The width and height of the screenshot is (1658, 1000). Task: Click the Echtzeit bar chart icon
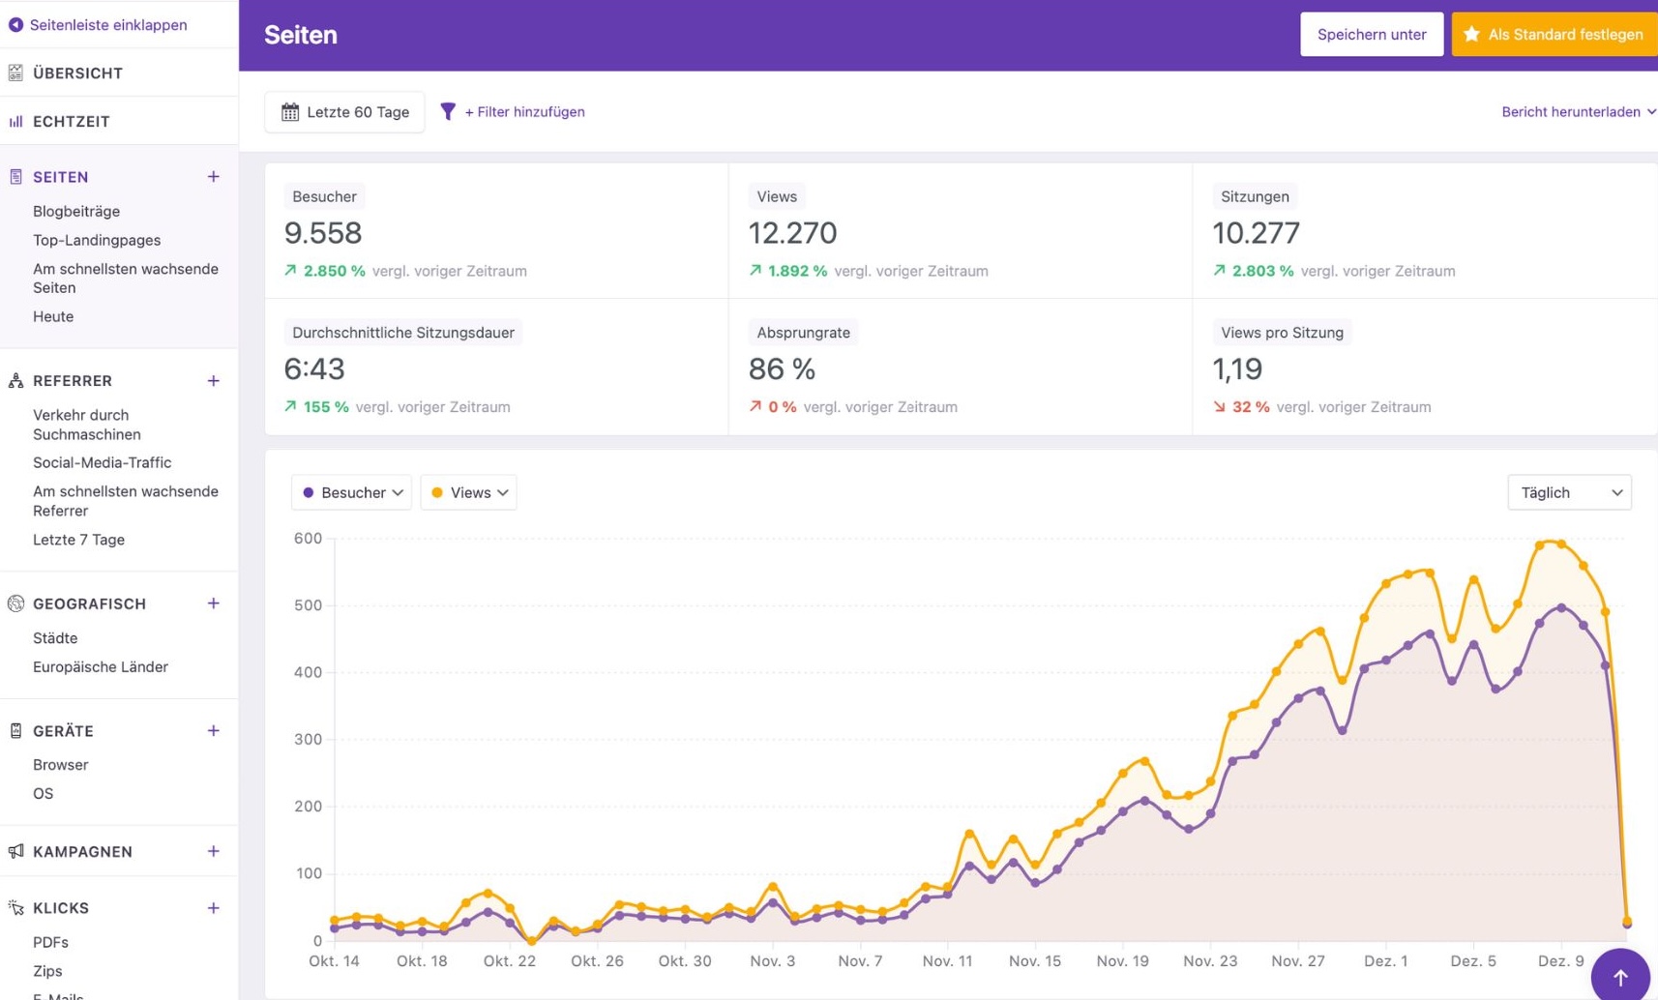15,122
